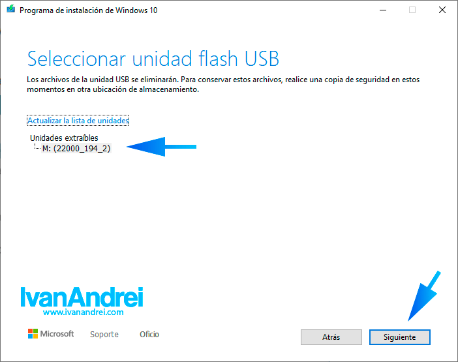Click the Windows setup icon in title bar
The width and height of the screenshot is (458, 362).
pyautogui.click(x=11, y=9)
